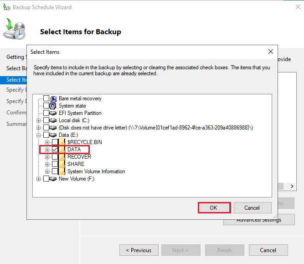Enable the Bare metal recovery checkbox

pyautogui.click(x=46, y=98)
